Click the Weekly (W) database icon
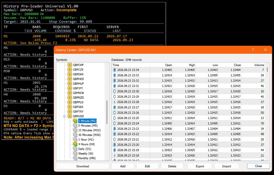Viewport: 274px width, 175px height. point(75,153)
